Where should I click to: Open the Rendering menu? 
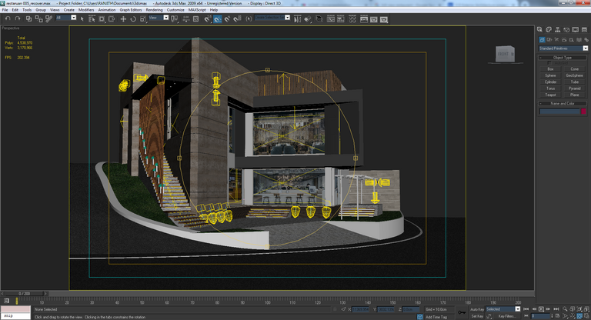[154, 10]
